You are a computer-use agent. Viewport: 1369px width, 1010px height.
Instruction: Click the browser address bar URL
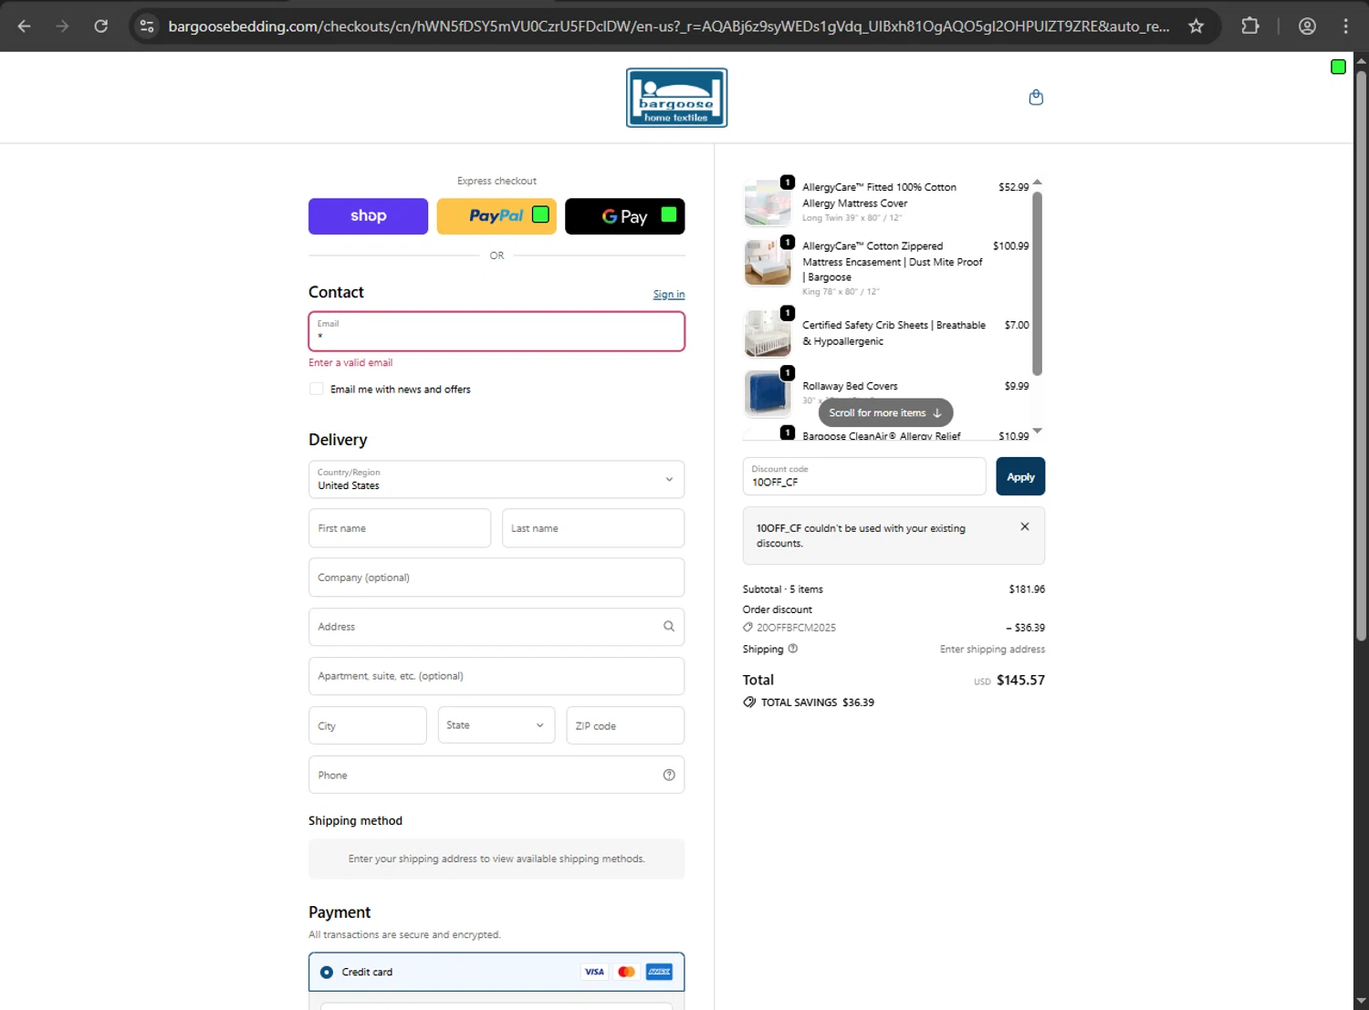(x=669, y=26)
